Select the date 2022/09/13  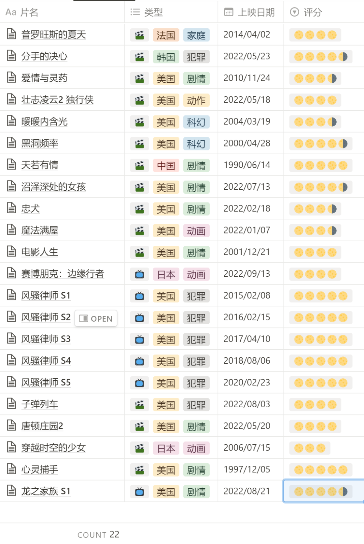point(247,274)
